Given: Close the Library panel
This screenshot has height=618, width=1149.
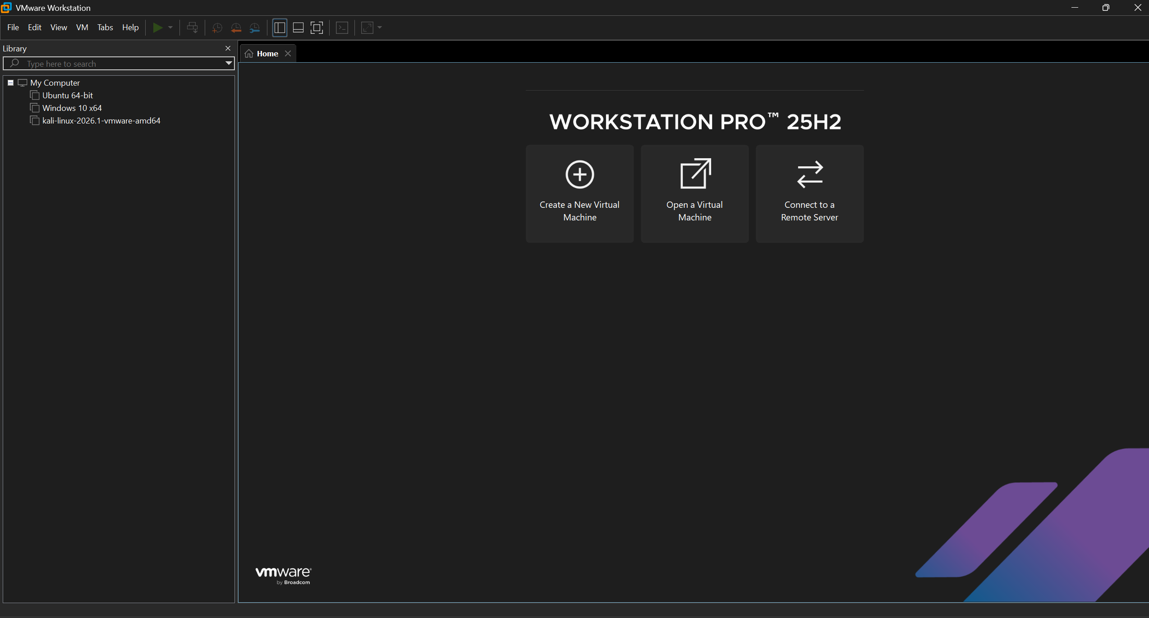Looking at the screenshot, I should tap(228, 48).
